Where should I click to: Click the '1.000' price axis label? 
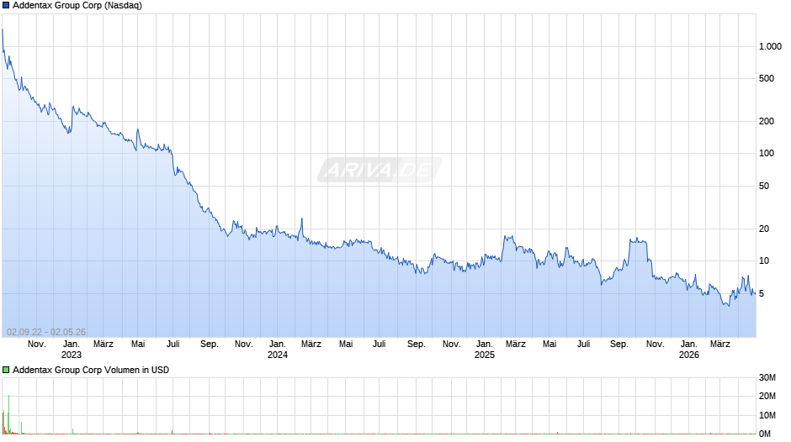(770, 46)
